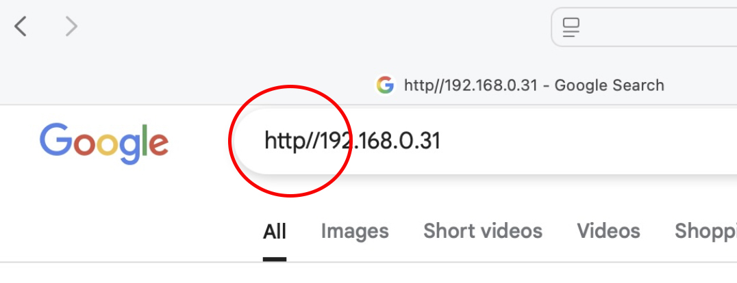The width and height of the screenshot is (737, 283).
Task: Click the underline indicator beneath All
Action: pyautogui.click(x=275, y=259)
